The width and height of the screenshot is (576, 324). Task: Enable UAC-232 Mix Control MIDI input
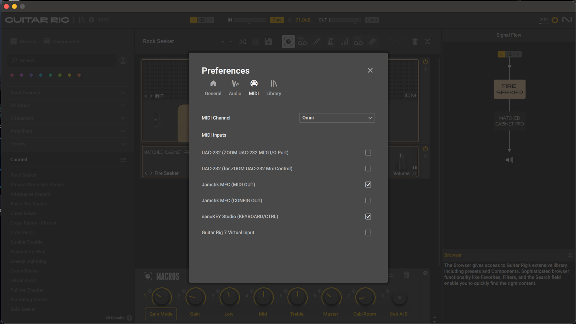tap(368, 168)
